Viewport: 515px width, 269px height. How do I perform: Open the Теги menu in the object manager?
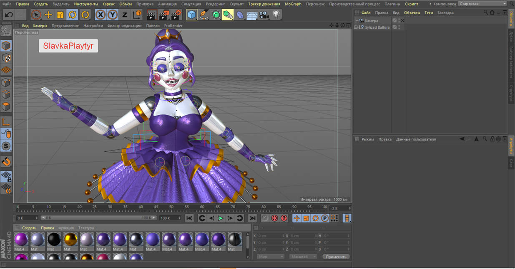(429, 12)
